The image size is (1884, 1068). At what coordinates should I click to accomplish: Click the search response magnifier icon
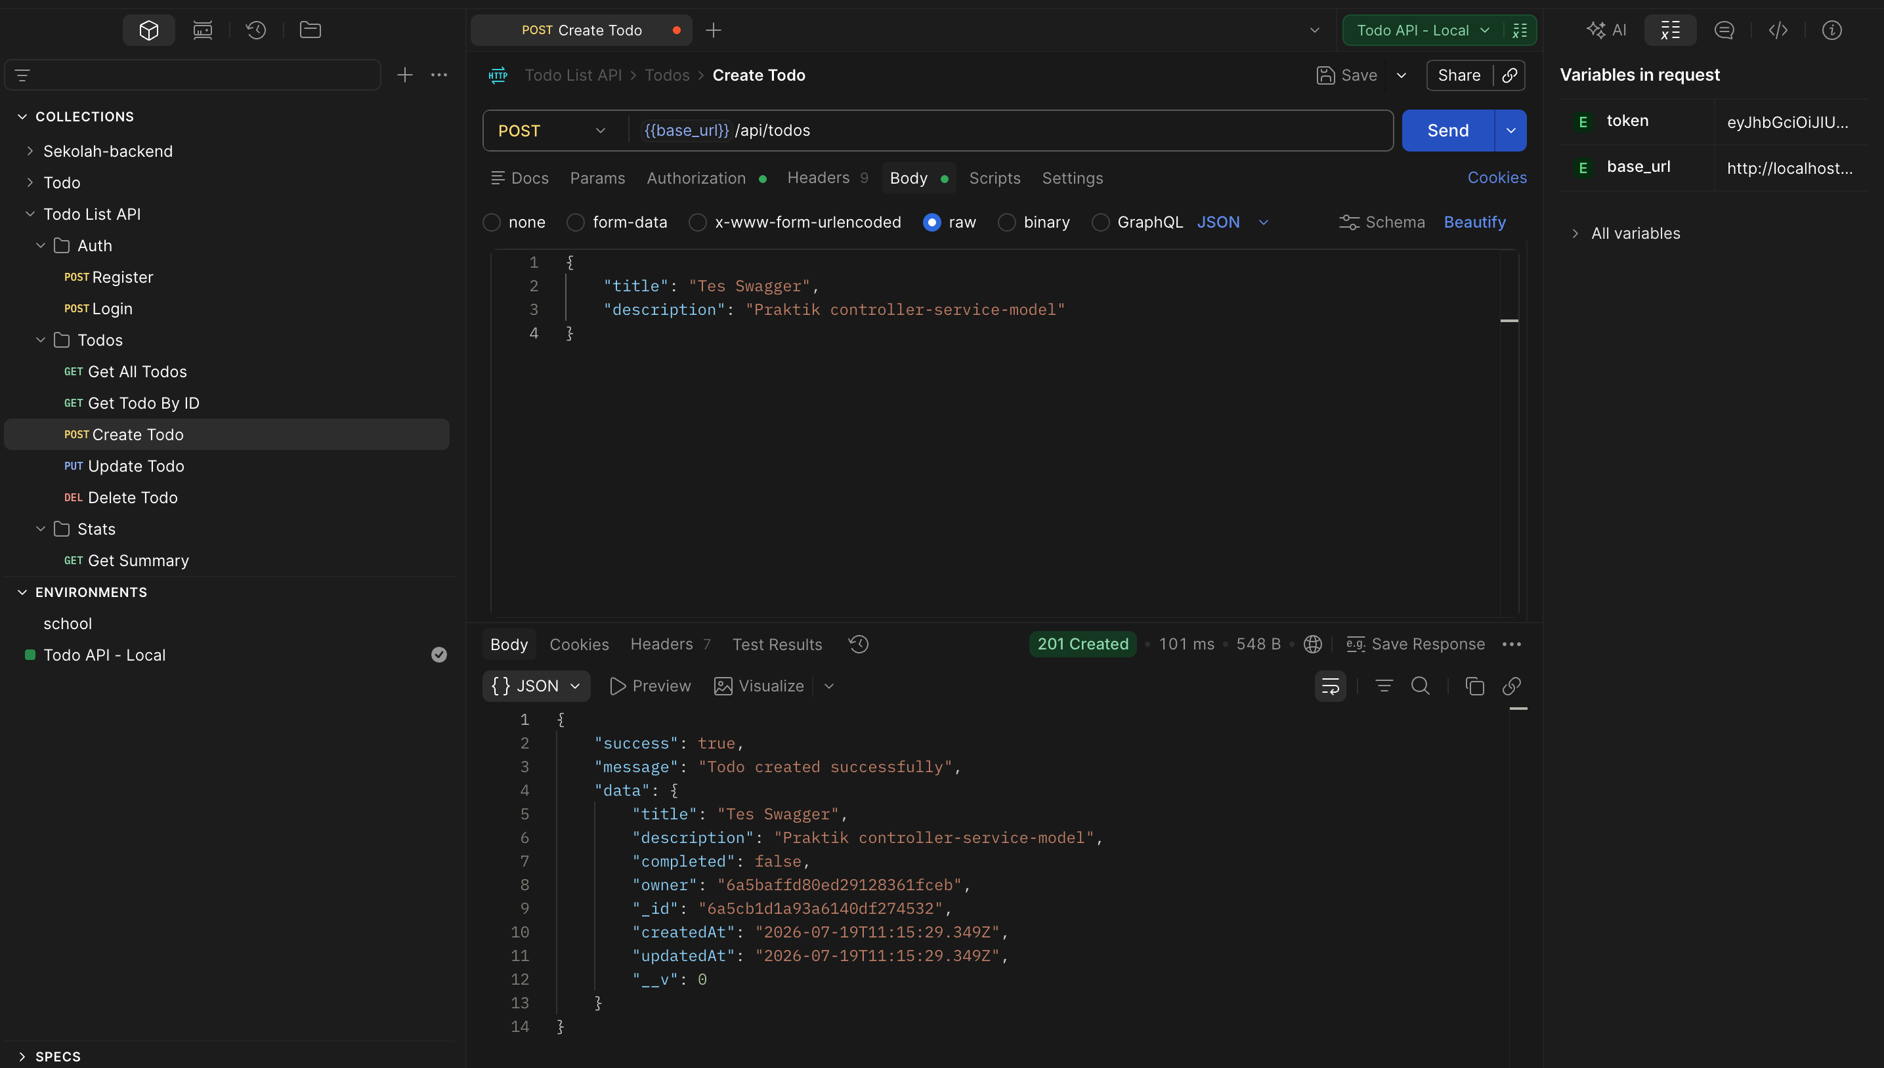tap(1420, 686)
